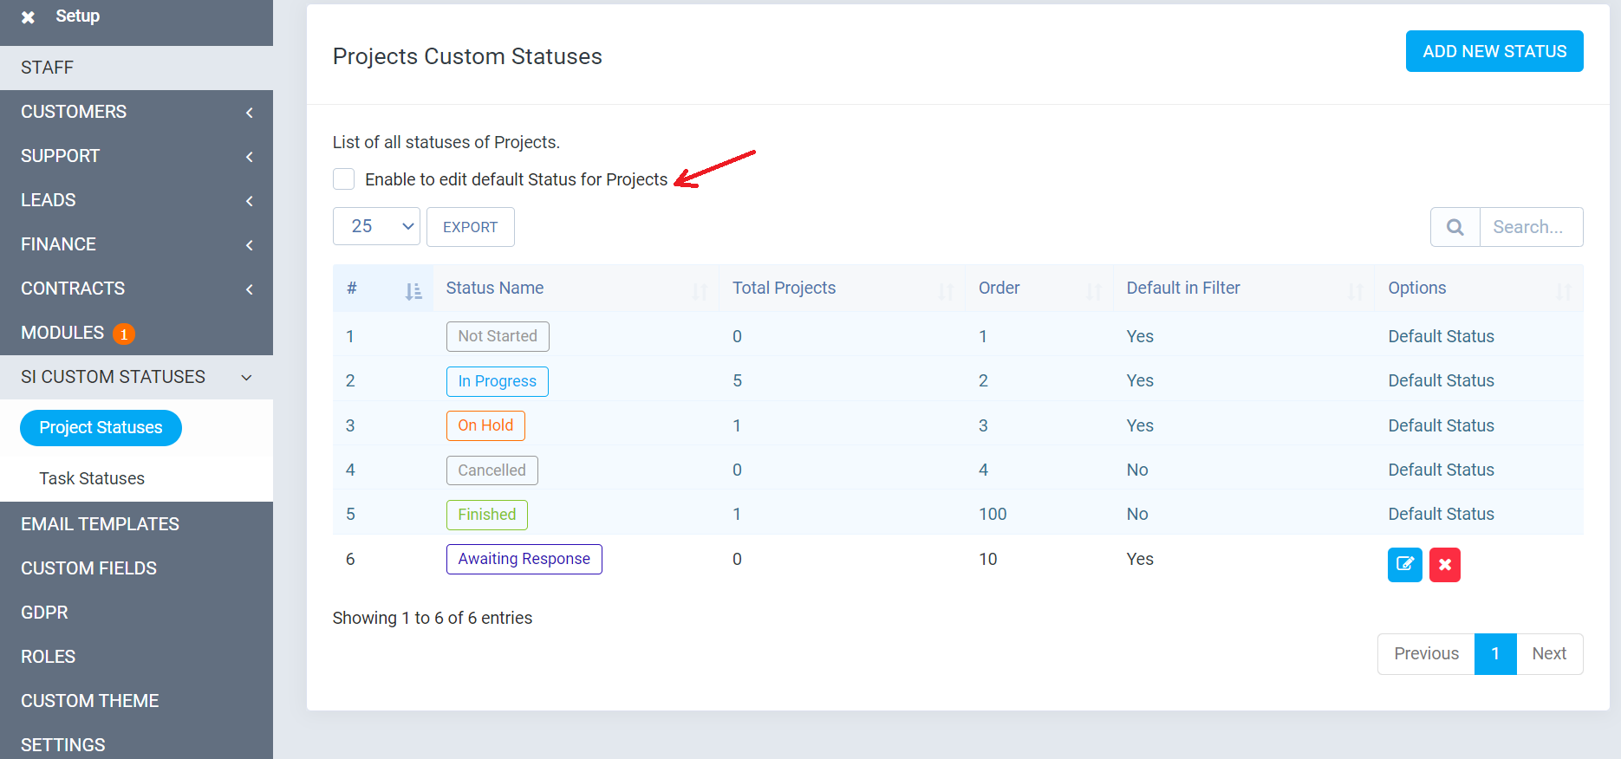Click the Total Projects sort arrows
1621x759 pixels.
[945, 291]
